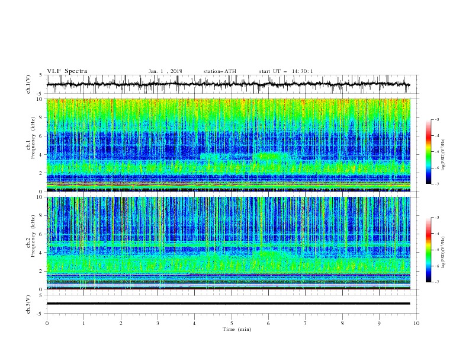Click the "VLF Spectra" plot title
This screenshot has width=469, height=363.
tap(67, 71)
